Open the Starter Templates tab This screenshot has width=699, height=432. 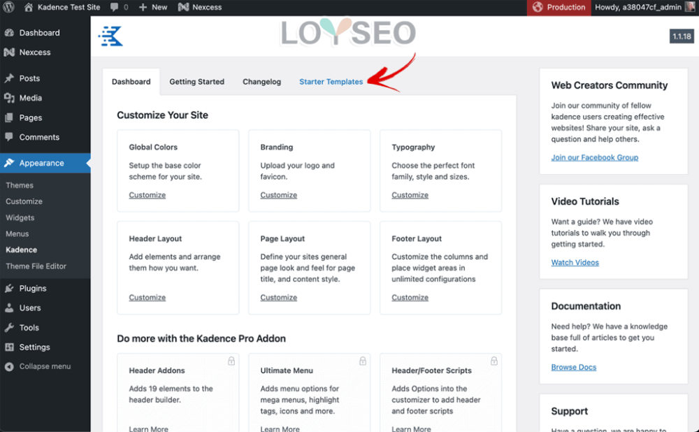(331, 82)
